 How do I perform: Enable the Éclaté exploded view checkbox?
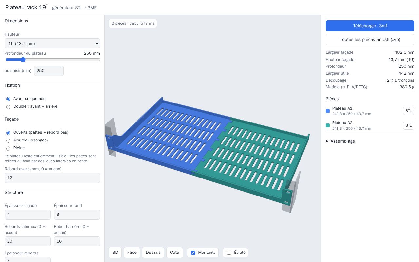(229, 253)
